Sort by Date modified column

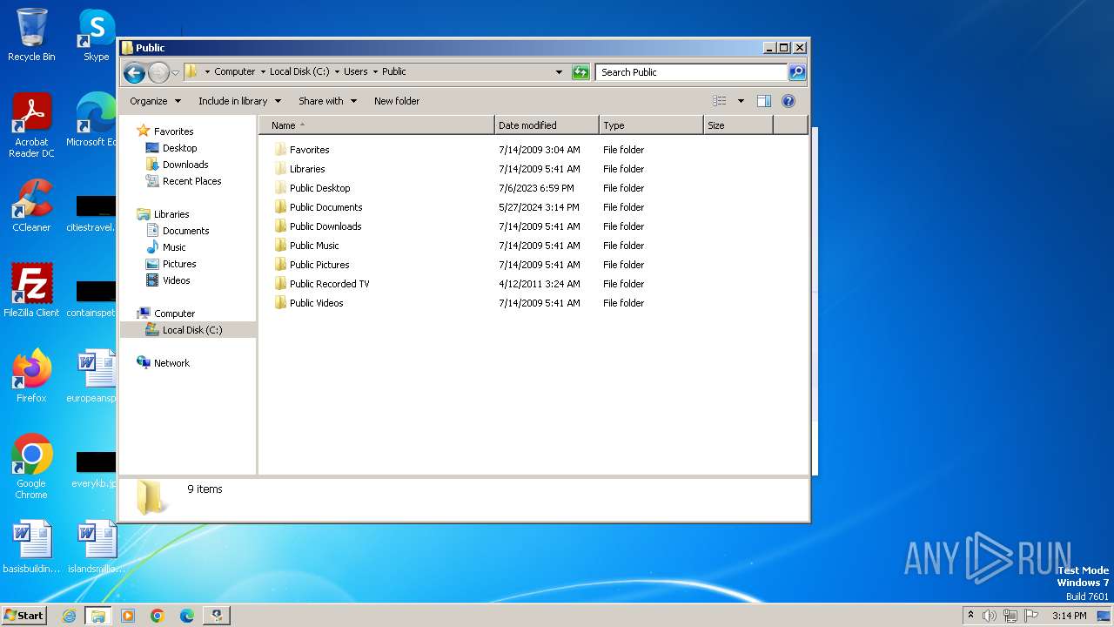[547, 125]
